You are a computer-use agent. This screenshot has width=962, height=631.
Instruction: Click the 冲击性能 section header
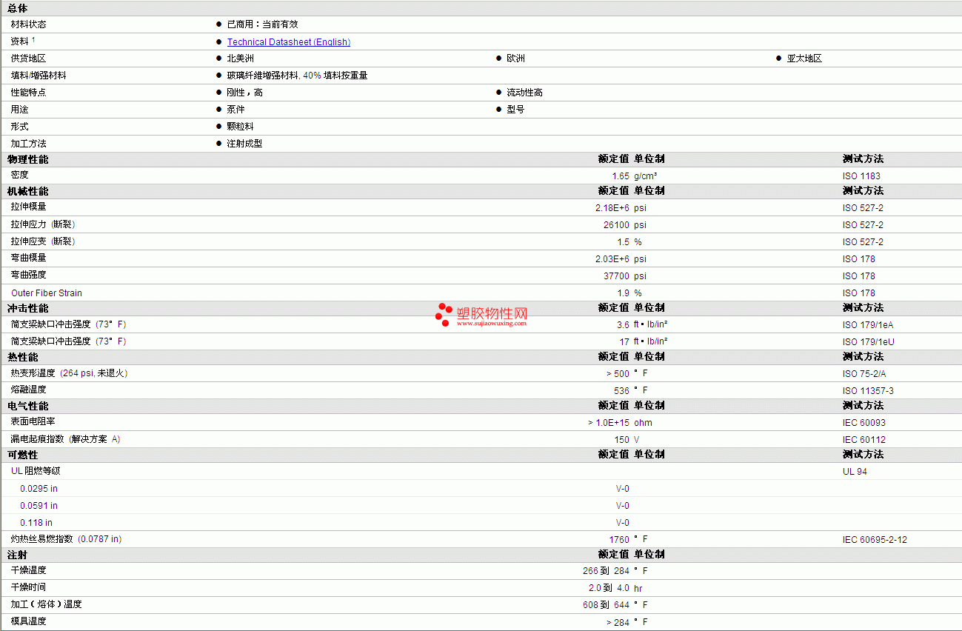point(28,308)
